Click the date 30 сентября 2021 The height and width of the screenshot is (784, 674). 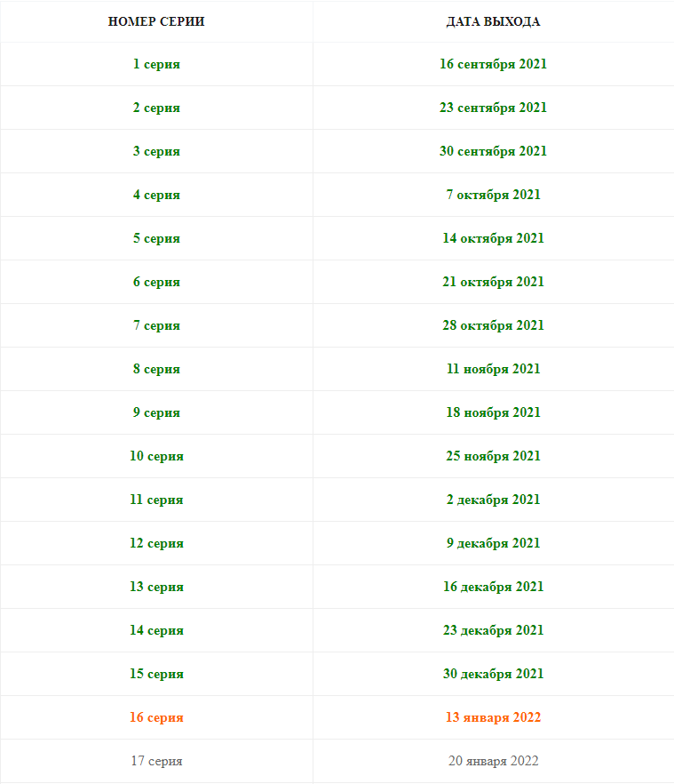coord(493,151)
